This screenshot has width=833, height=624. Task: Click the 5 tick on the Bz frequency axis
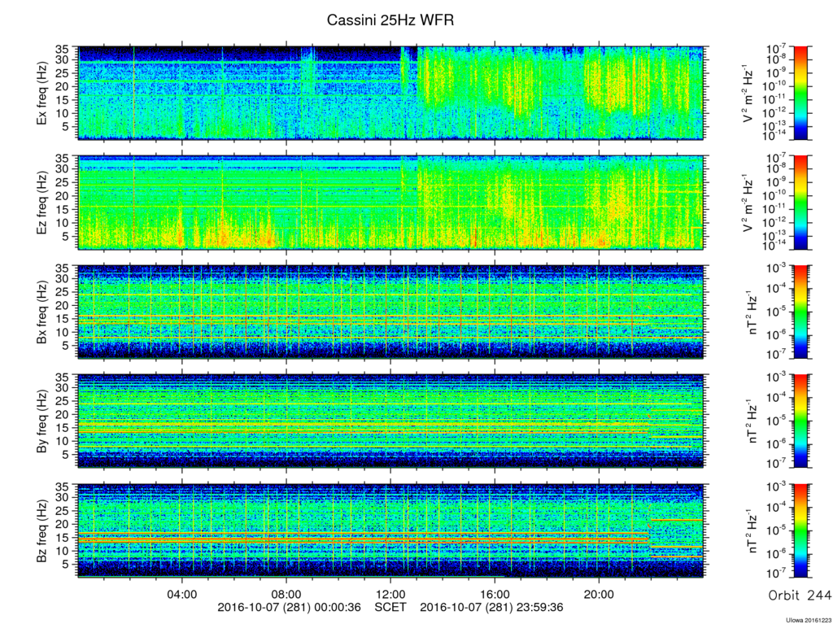(x=66, y=565)
